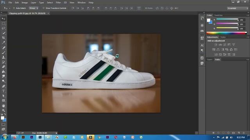
Task: Enable the Auto-Select checkbox
Action: [14, 8]
